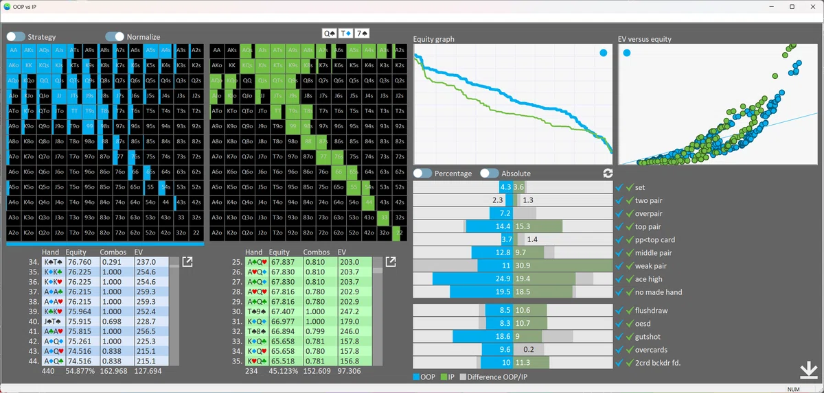Click the blue checkmark for overcards
The image size is (824, 393).
point(620,350)
